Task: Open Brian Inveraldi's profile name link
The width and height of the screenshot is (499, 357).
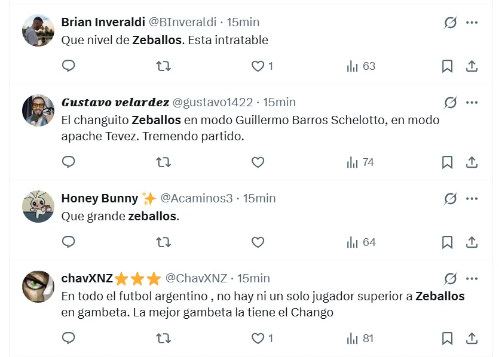Action: coord(103,22)
